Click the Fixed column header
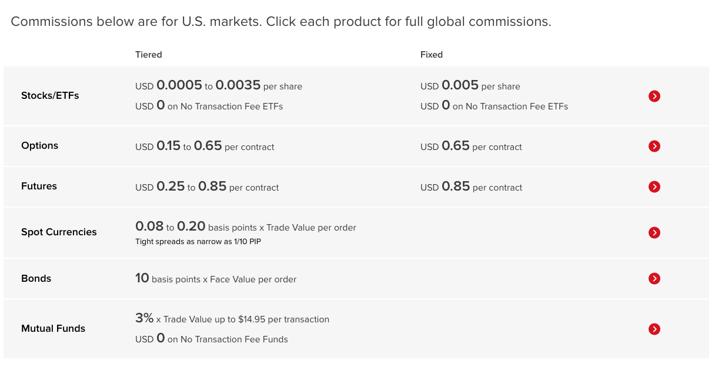Viewport: 725px width, 370px height. point(431,54)
